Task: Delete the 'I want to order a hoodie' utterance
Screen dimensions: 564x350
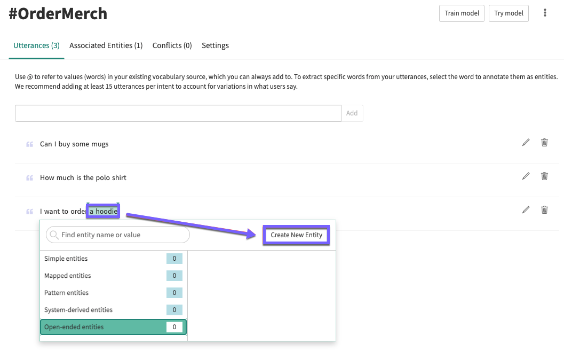Action: (x=545, y=209)
